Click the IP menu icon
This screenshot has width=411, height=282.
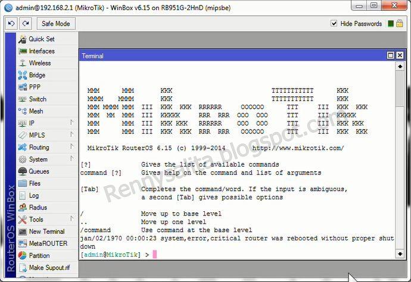[x=23, y=123]
